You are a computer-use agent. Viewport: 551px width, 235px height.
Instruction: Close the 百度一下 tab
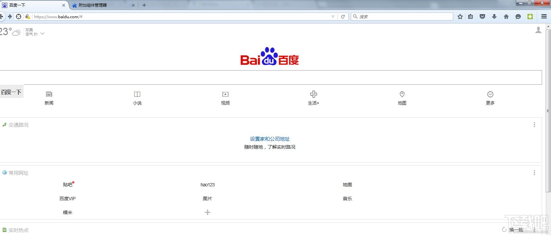click(x=64, y=5)
